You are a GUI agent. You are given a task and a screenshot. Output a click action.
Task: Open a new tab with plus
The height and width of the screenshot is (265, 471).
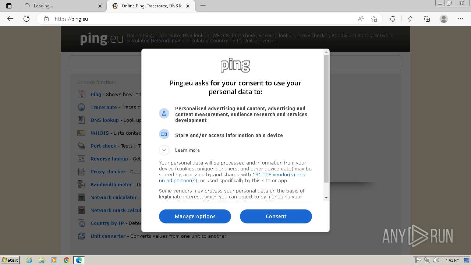point(203,6)
